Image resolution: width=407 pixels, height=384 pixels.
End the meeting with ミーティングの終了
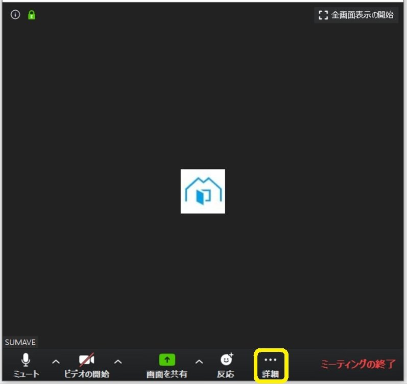pos(358,364)
